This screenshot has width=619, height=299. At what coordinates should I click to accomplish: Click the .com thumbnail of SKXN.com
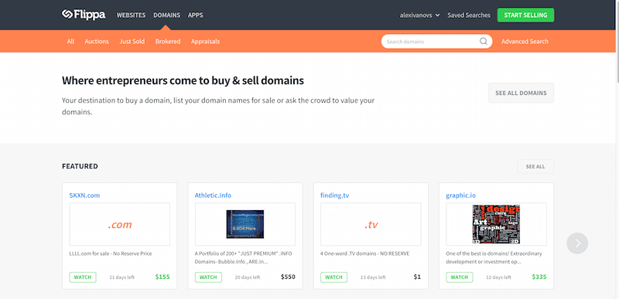click(120, 225)
